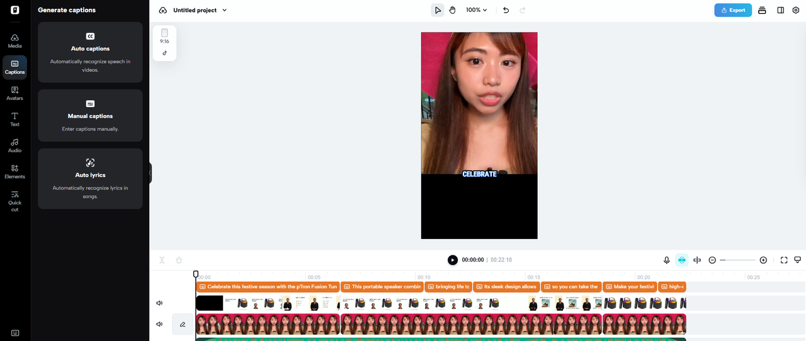Viewport: 806px width, 341px height.
Task: Click the split clip tool icon
Action: coord(162,260)
